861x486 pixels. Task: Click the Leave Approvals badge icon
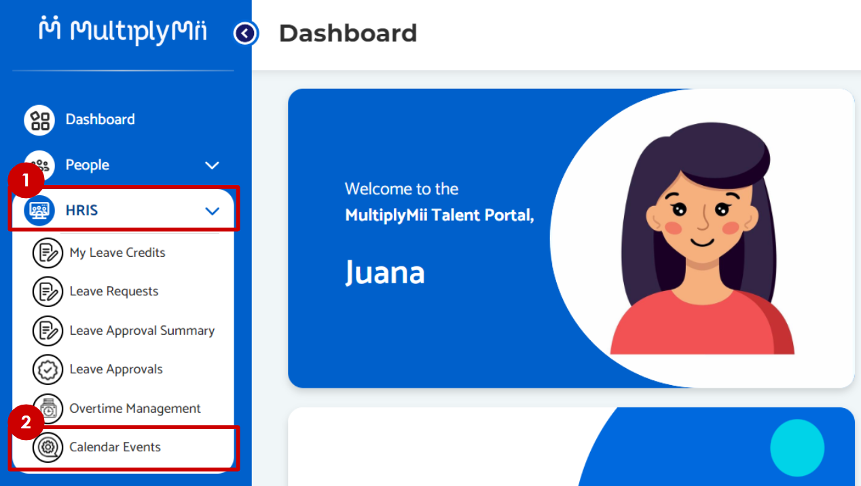coord(48,369)
